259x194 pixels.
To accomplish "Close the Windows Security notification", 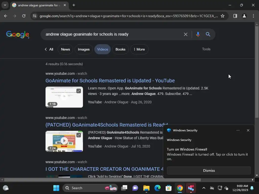I will click(x=248, y=130).
